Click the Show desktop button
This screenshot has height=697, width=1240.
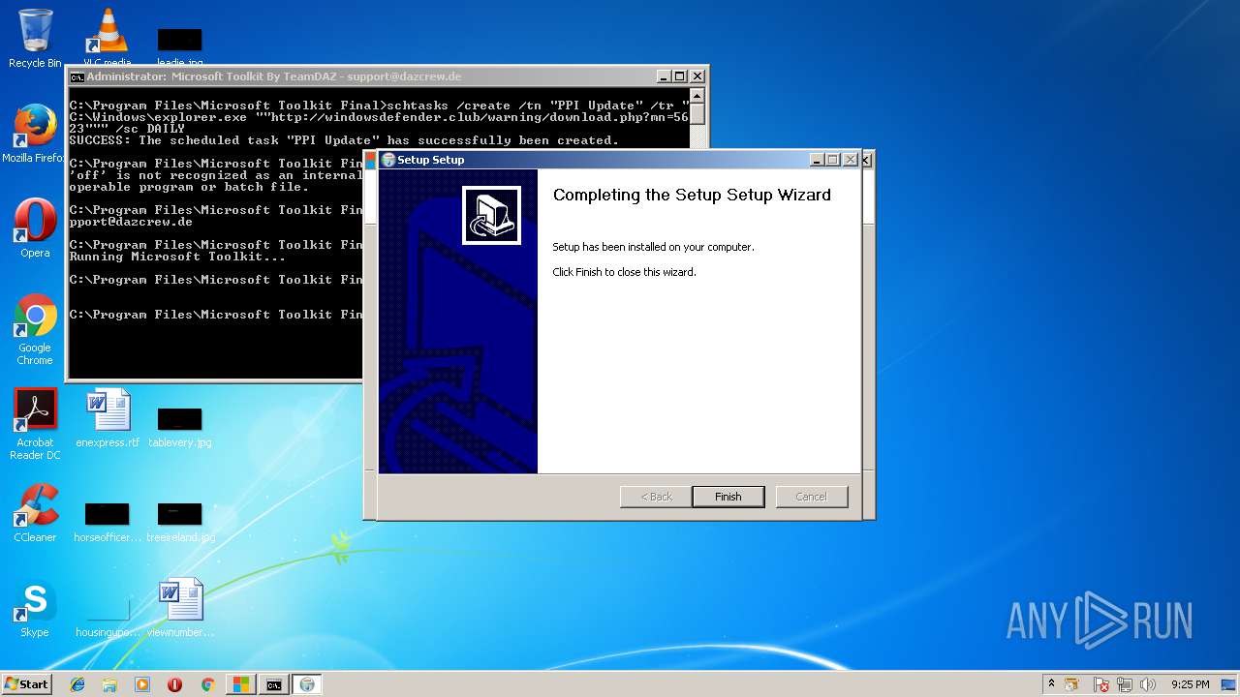pos(1230,684)
